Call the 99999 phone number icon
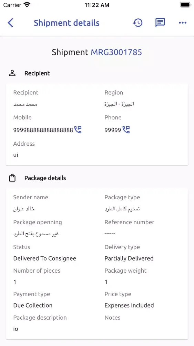Viewport: 194px width, 346px height. pos(126,130)
